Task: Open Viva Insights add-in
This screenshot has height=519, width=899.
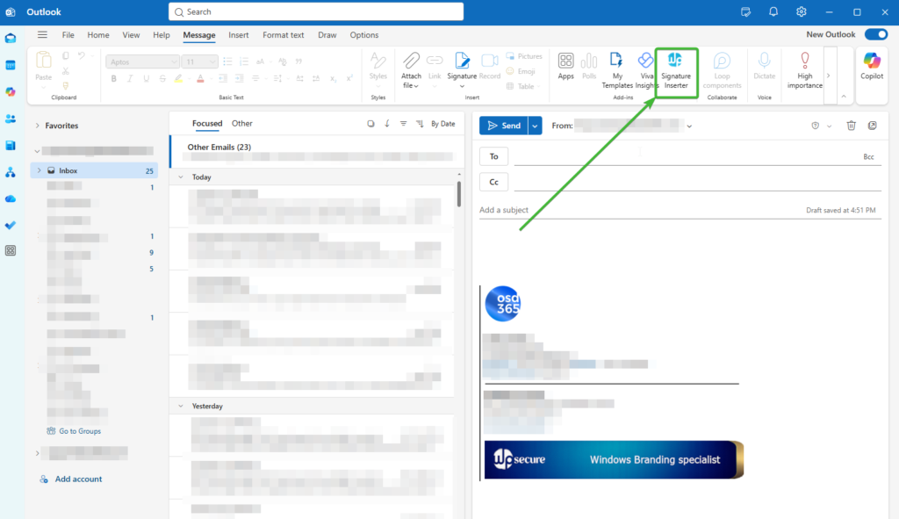Action: tap(646, 70)
